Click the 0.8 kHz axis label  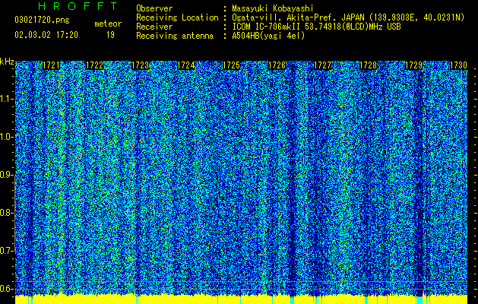point(7,213)
